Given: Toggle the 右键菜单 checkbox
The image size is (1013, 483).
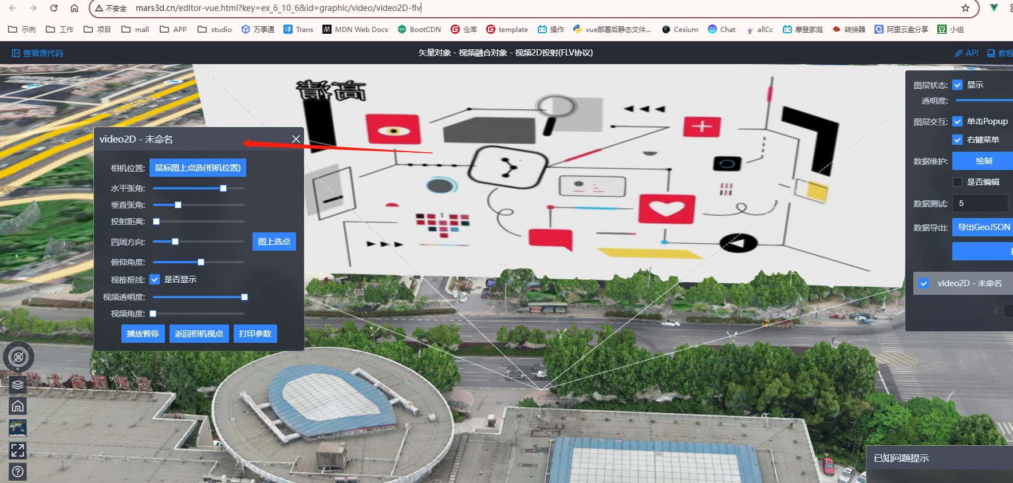Looking at the screenshot, I should 957,140.
